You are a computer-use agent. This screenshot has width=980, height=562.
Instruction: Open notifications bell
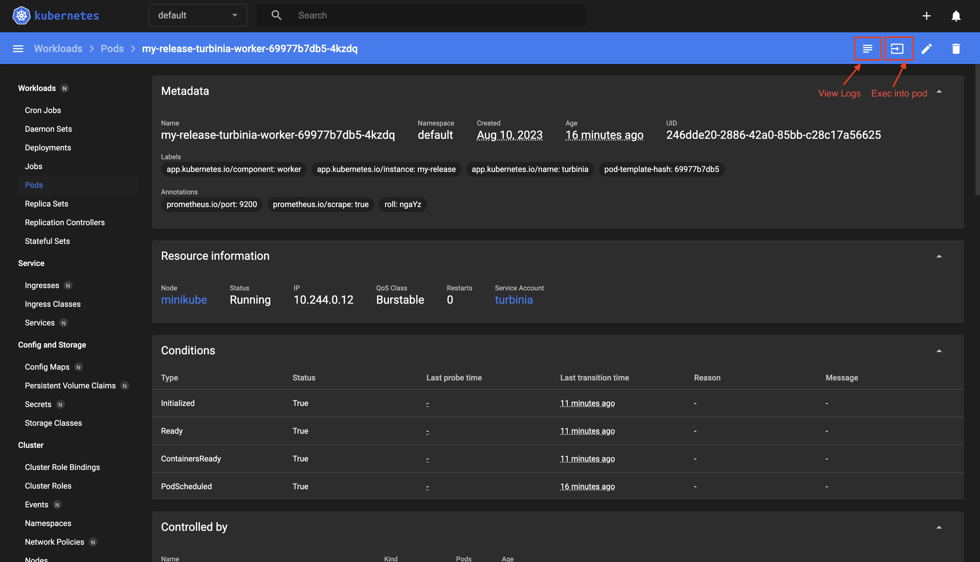tap(956, 16)
